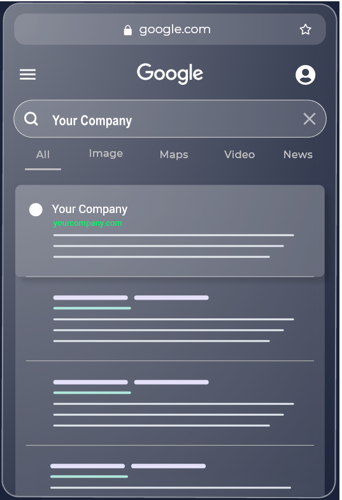Open the hamburger menu icon
This screenshot has width=342, height=500.
coord(28,74)
